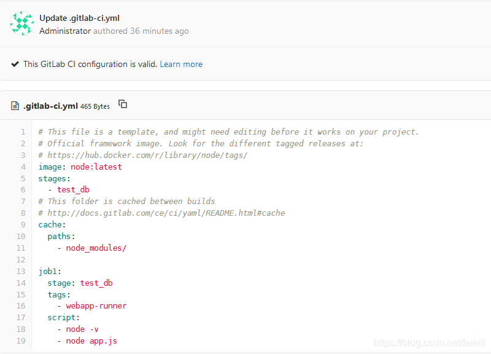Select line number 9 in the gutter

click(23, 225)
